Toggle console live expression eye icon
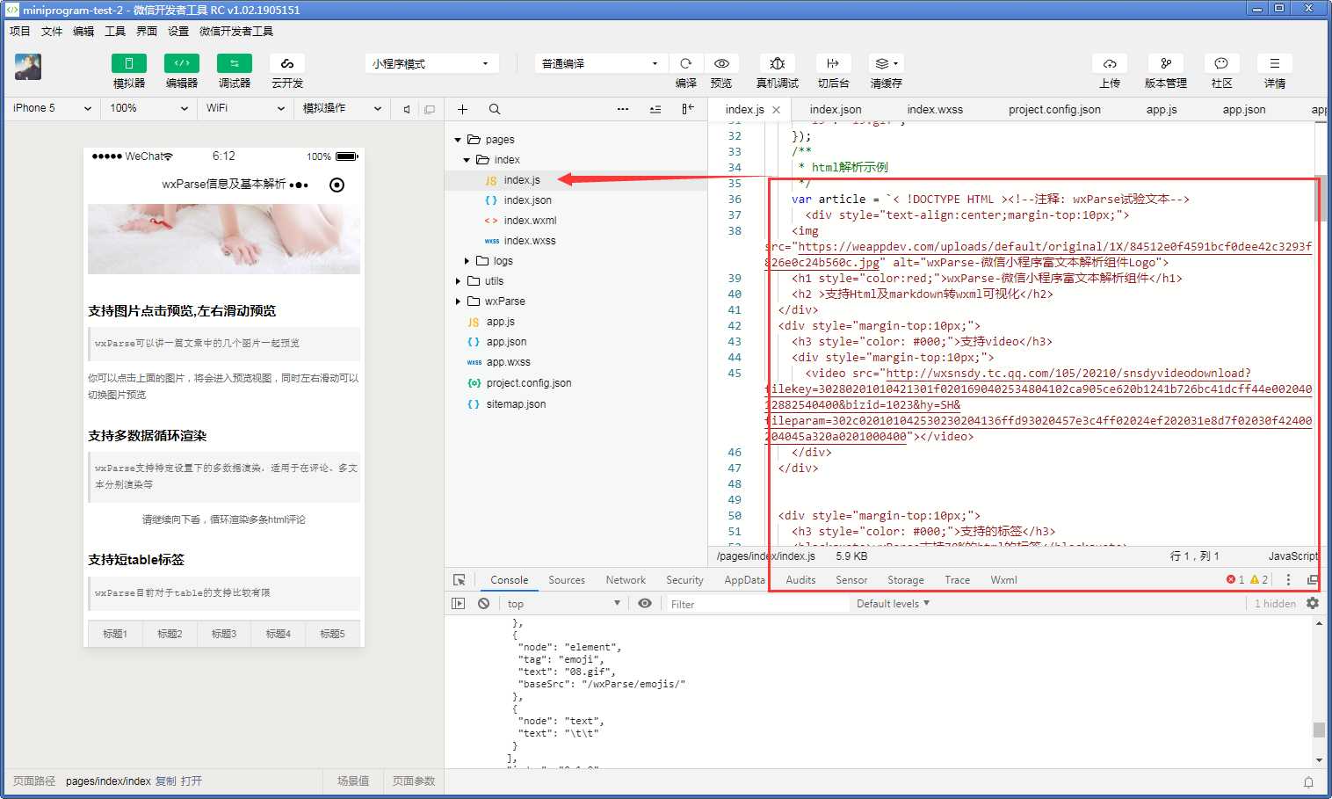Screen dimensions: 1332x799 pyautogui.click(x=645, y=604)
